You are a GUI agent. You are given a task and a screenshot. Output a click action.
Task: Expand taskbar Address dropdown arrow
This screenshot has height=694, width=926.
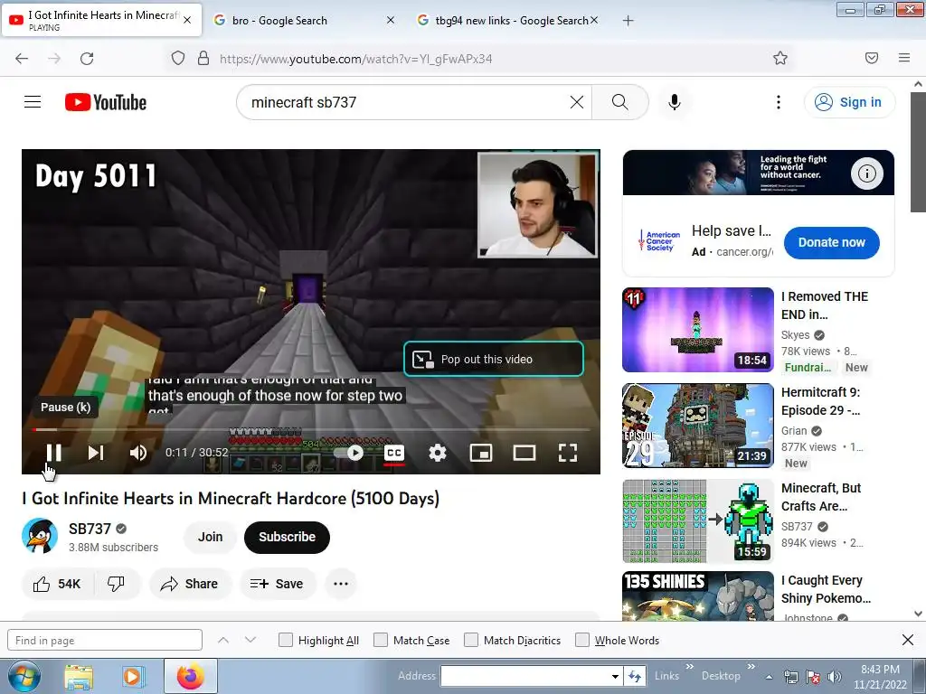615,676
